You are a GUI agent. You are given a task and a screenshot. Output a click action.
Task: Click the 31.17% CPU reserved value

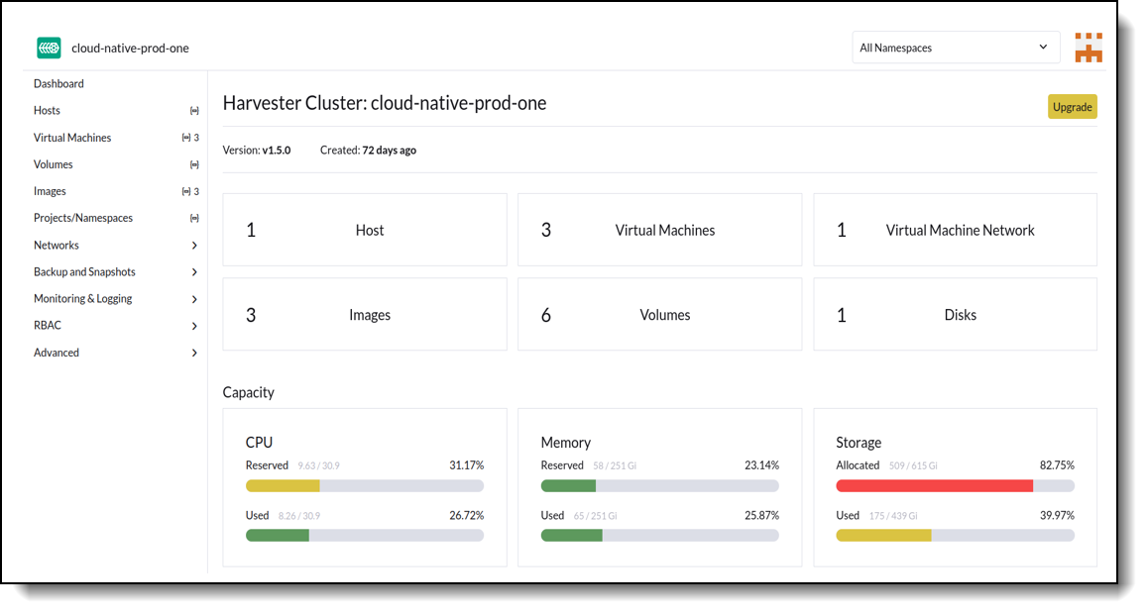pos(466,464)
